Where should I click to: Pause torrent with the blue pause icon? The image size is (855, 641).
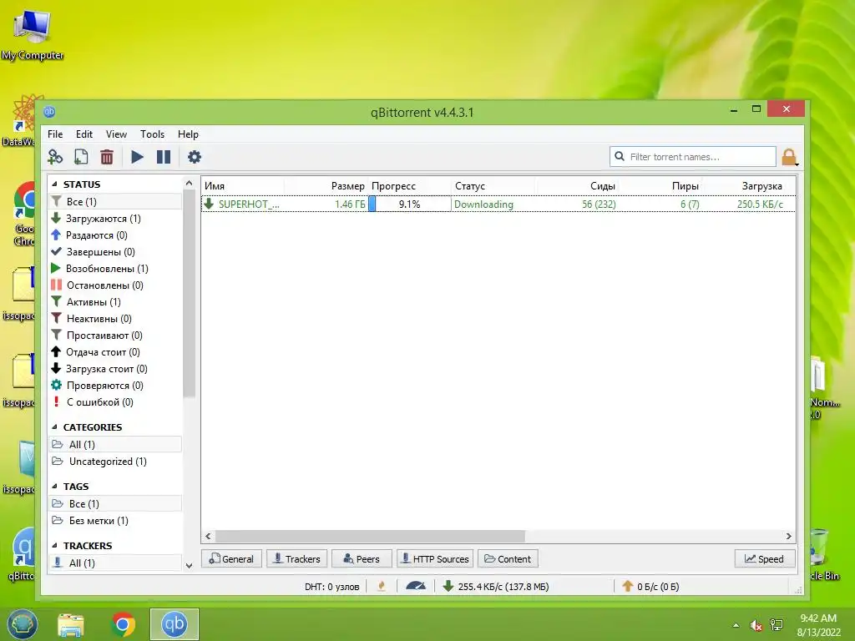pyautogui.click(x=164, y=157)
